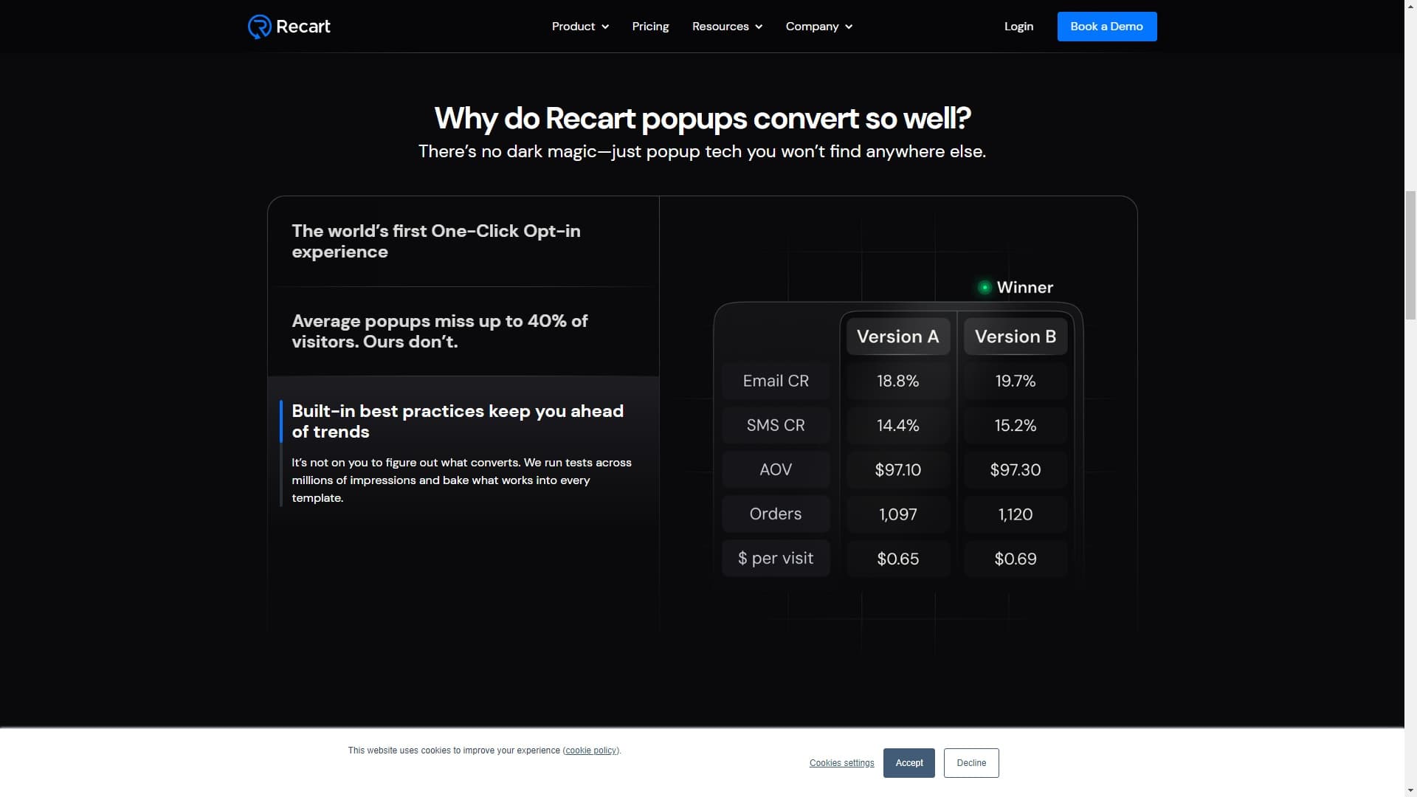Click the paragraph about running tests across impressions

[461, 480]
